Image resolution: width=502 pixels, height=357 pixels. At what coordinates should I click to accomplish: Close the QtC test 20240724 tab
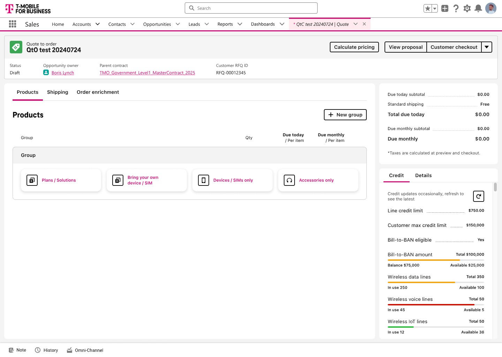click(364, 24)
